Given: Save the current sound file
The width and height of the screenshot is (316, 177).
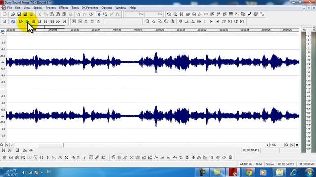Looking at the screenshot, I should (x=19, y=14).
